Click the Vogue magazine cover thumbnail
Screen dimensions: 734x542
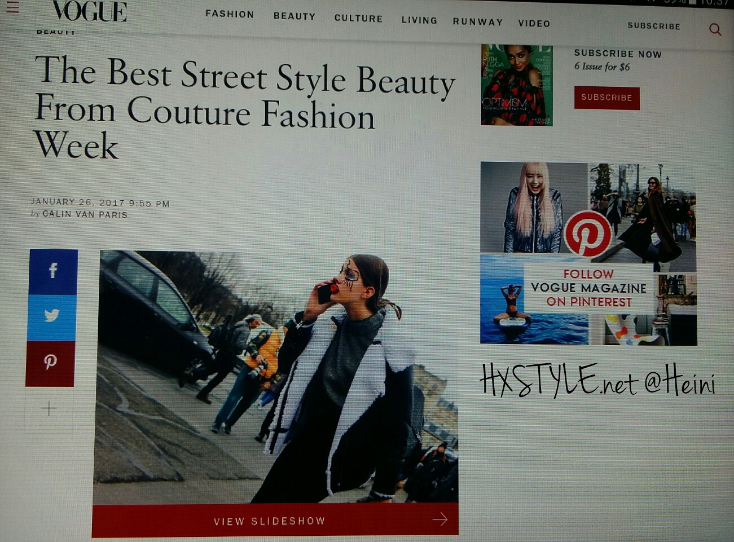point(516,85)
